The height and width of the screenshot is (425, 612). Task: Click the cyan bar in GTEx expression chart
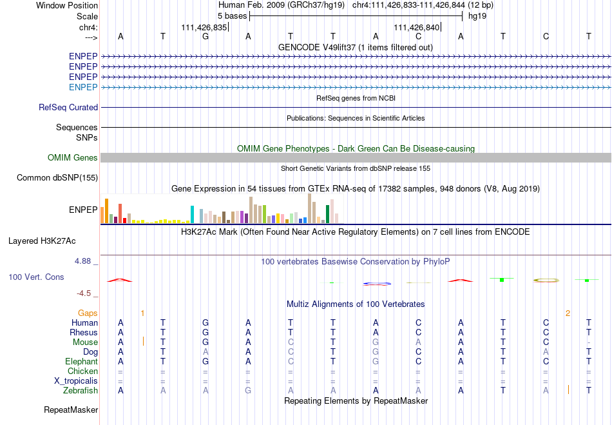point(192,215)
